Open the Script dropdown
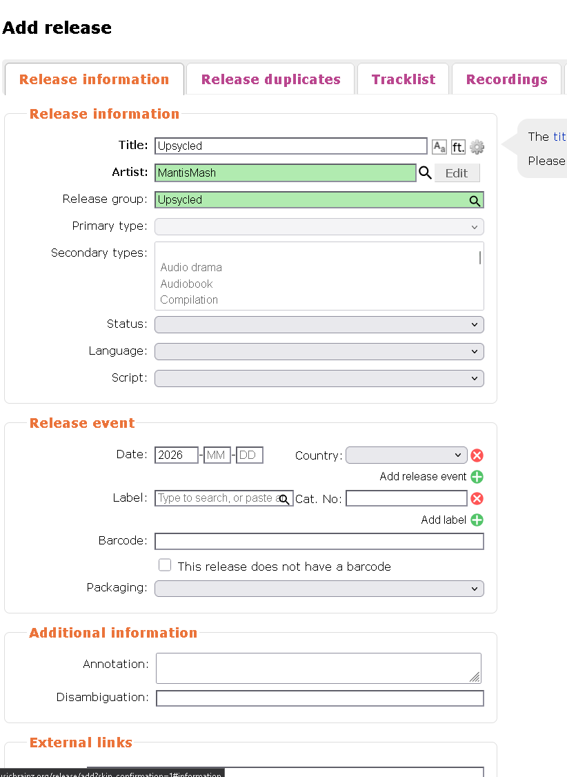 click(319, 378)
